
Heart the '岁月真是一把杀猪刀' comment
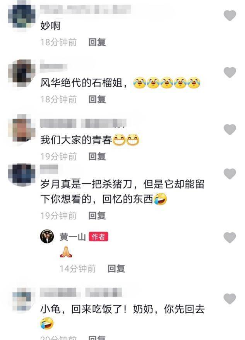230,174
